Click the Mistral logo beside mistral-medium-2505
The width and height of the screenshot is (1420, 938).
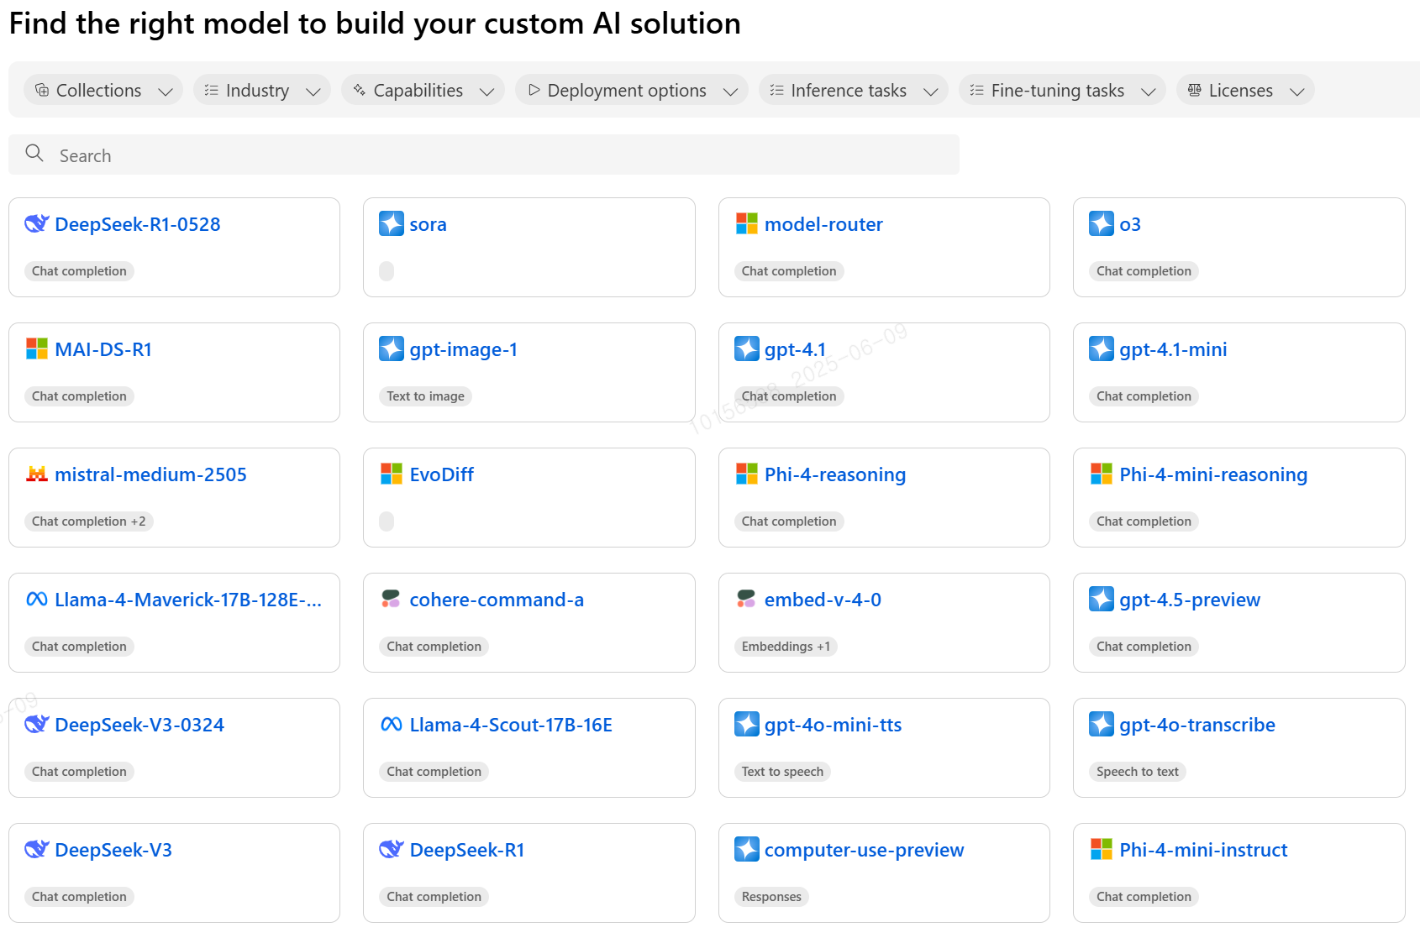tap(37, 474)
